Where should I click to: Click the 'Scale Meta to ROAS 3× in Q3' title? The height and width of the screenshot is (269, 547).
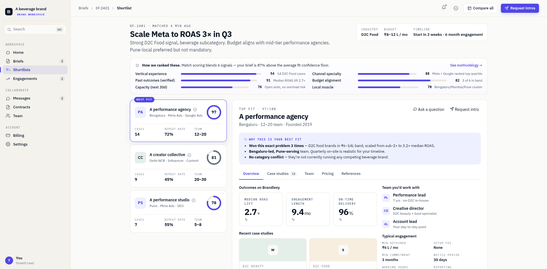pos(181,34)
